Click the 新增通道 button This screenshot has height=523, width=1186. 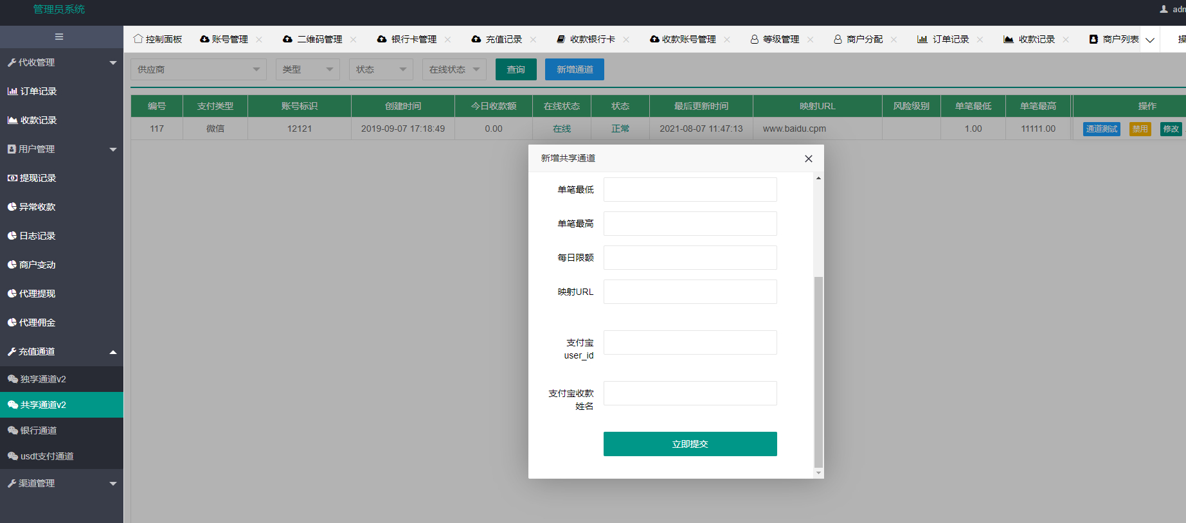point(575,69)
